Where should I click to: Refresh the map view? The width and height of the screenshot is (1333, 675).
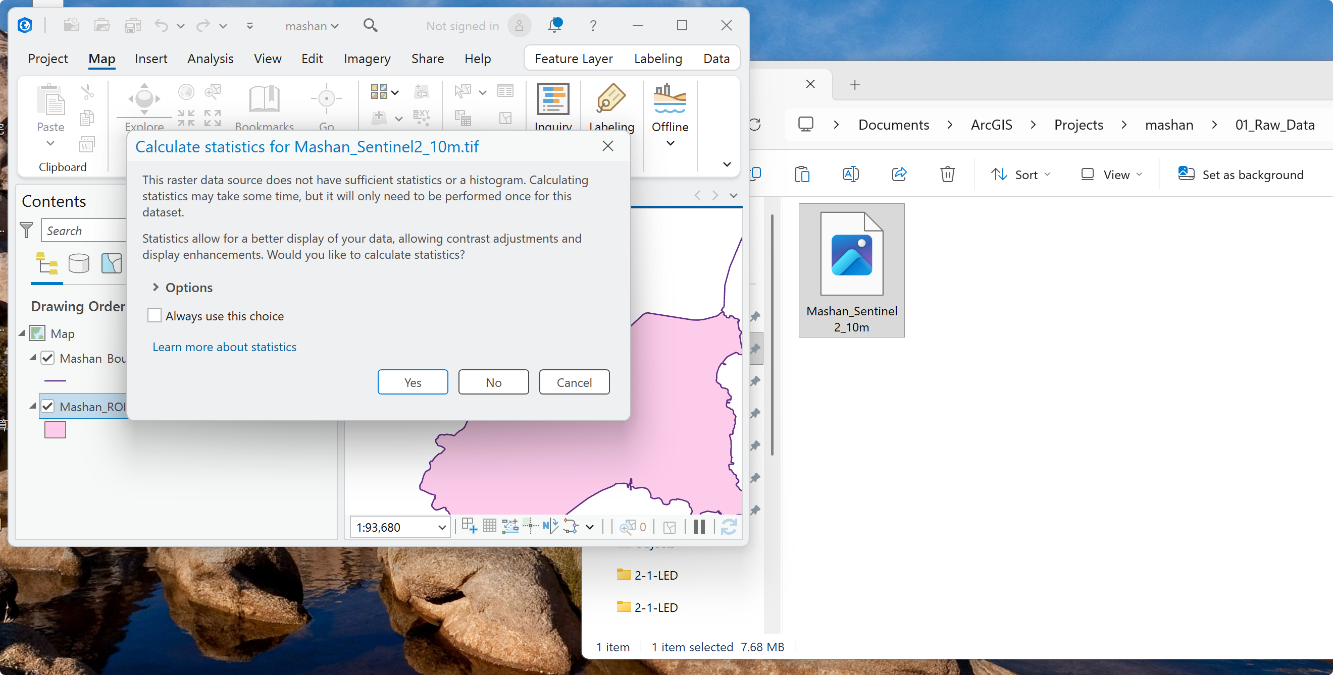729,527
